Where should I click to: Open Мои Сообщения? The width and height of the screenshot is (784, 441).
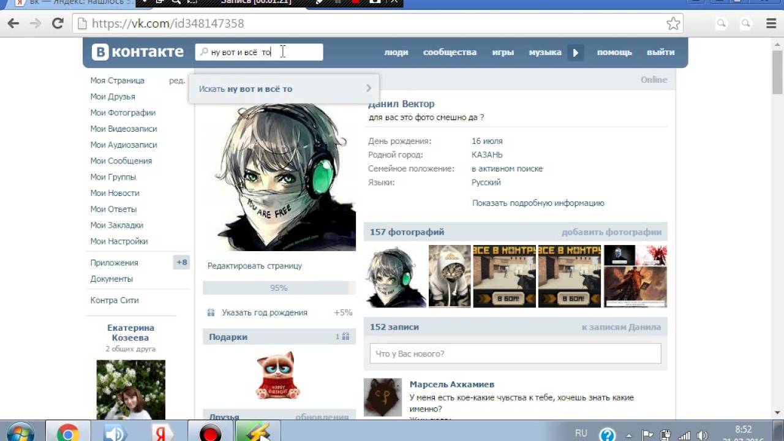click(121, 160)
